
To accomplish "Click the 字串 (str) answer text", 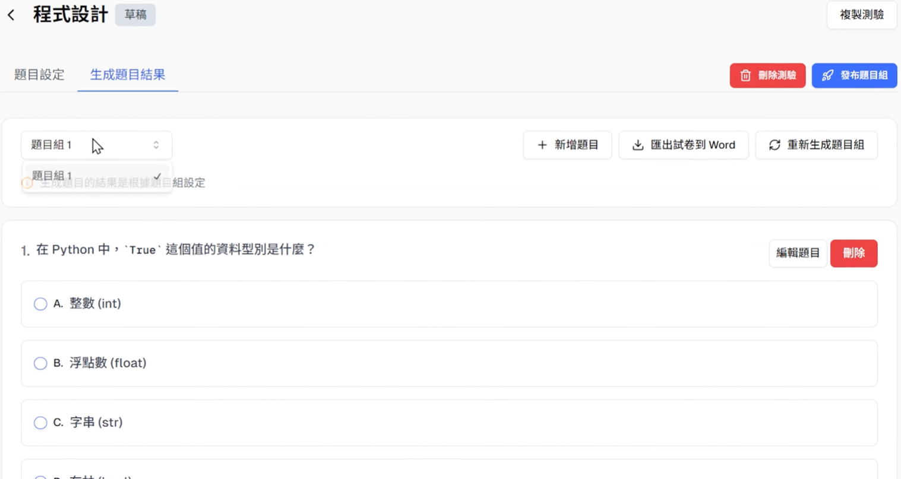I will point(96,423).
